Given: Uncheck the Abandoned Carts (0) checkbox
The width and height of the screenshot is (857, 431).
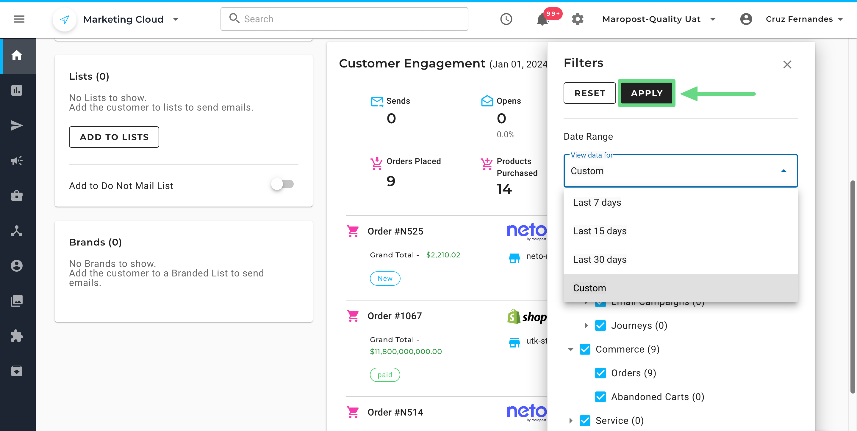Looking at the screenshot, I should click(x=600, y=397).
